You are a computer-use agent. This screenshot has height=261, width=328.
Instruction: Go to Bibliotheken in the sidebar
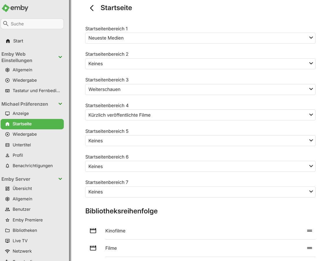click(x=25, y=230)
